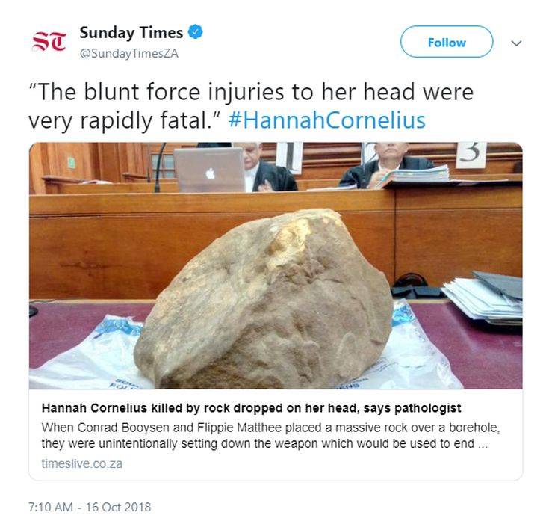Image resolution: width=549 pixels, height=521 pixels.
Task: Click the link card's white text area
Action: (x=276, y=435)
